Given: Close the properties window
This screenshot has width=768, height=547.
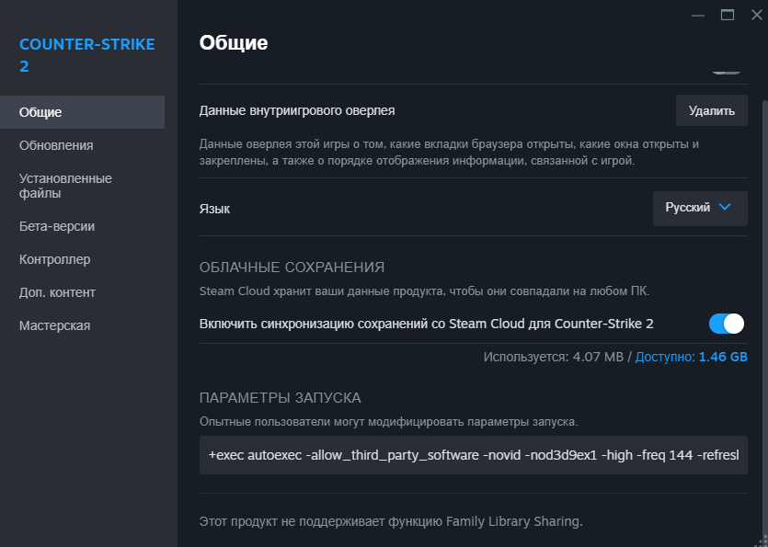Looking at the screenshot, I should point(757,15).
